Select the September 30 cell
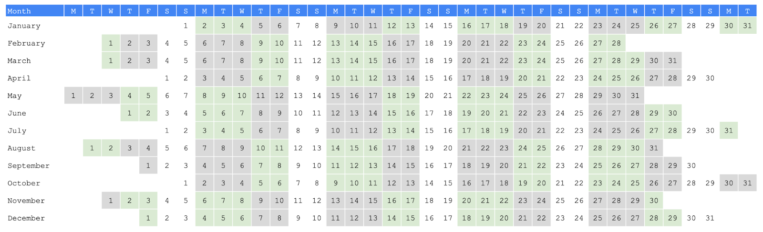This screenshot has height=232, width=763. click(691, 165)
